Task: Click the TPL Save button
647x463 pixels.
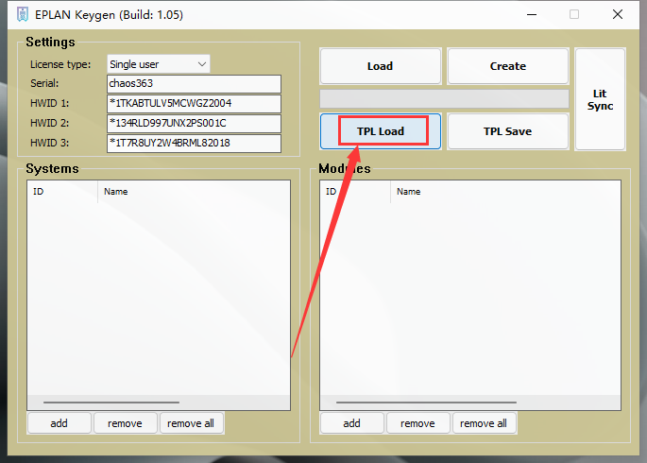Action: (508, 131)
